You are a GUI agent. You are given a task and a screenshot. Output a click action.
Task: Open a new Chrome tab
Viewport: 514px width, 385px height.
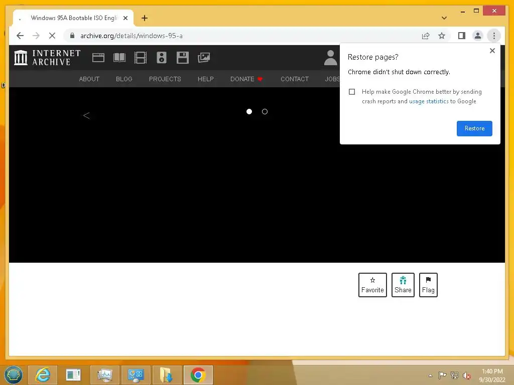point(145,18)
